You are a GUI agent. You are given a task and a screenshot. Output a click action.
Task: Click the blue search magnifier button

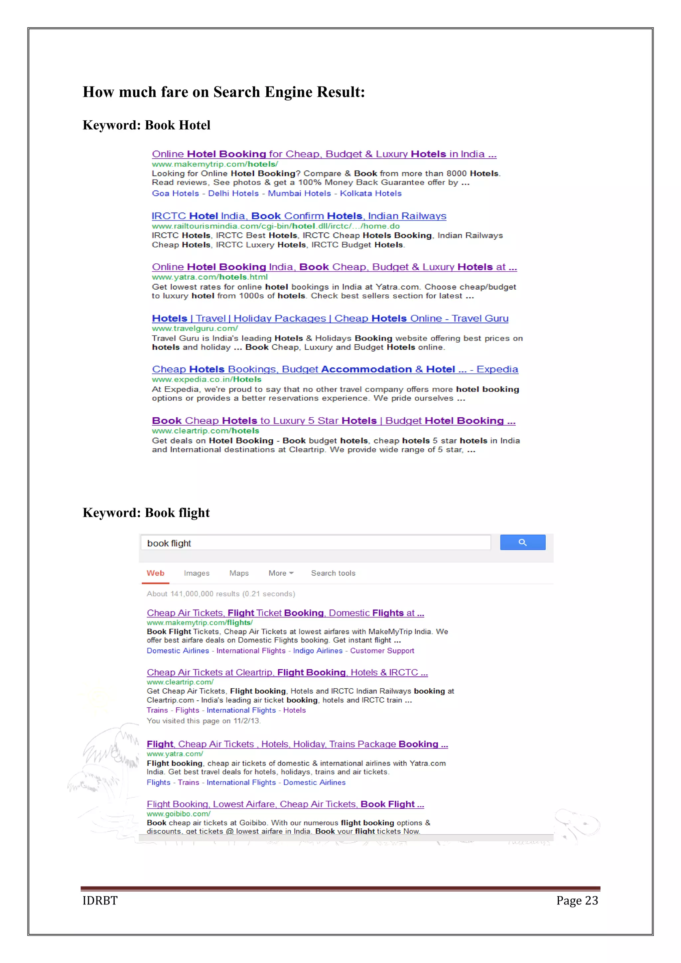522,542
